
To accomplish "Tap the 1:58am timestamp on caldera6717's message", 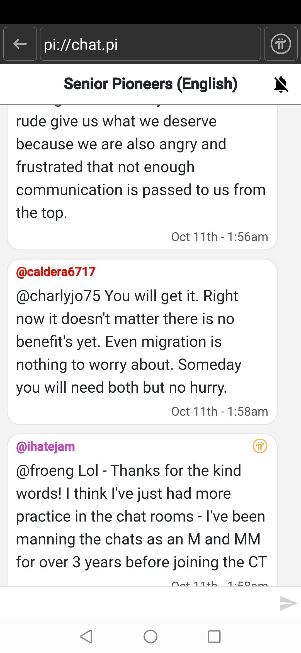I will point(219,412).
